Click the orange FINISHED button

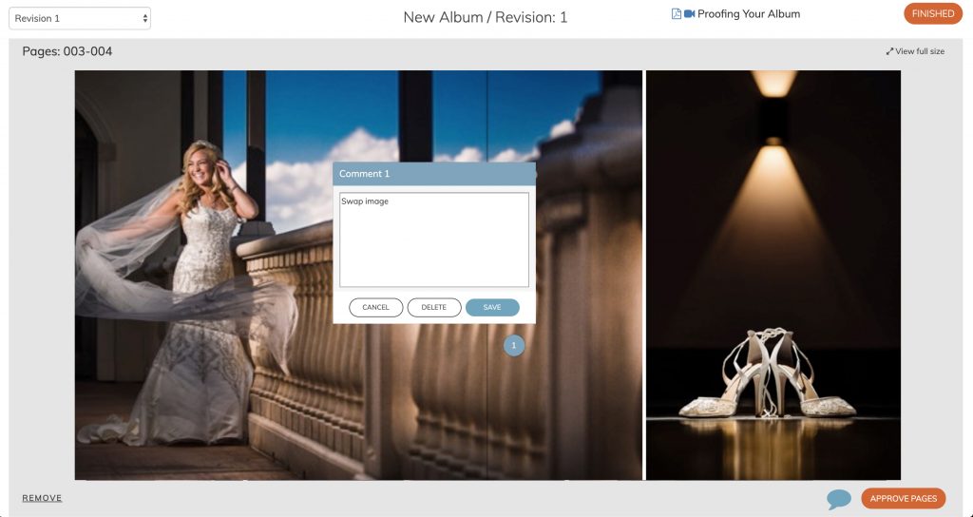pyautogui.click(x=933, y=13)
